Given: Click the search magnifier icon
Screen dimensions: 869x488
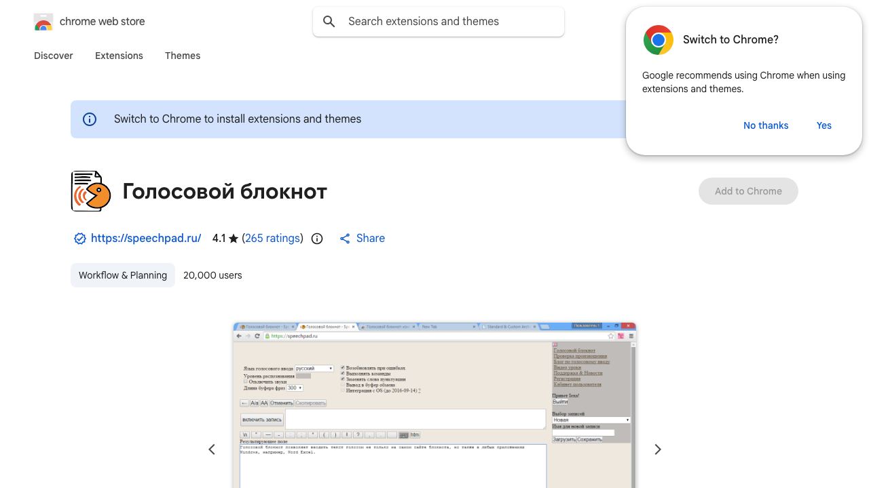Looking at the screenshot, I should 329,22.
